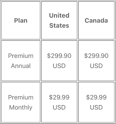Click USD below Canada monthly price
The height and width of the screenshot is (124, 116).
tap(96, 108)
